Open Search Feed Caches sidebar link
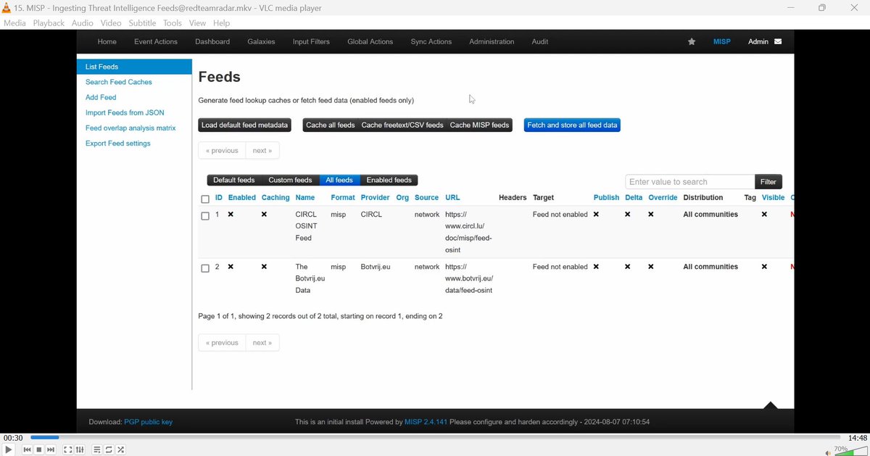This screenshot has height=456, width=870. [119, 82]
